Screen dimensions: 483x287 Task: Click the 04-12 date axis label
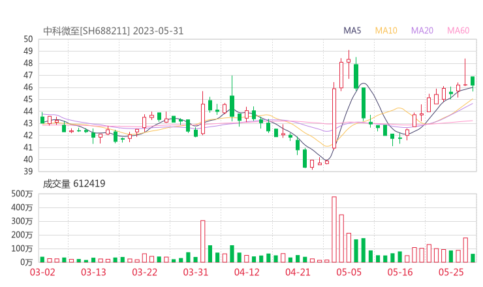click(x=247, y=272)
